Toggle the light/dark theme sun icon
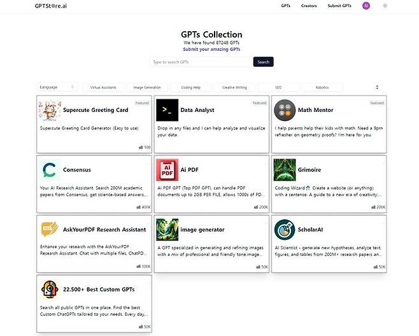Image resolution: width=419 pixels, height=336 pixels. point(385,6)
